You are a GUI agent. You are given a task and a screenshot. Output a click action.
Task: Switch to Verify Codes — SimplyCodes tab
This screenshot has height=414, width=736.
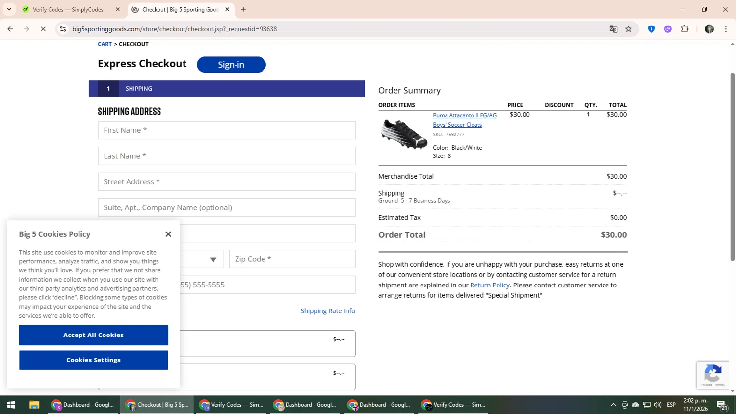click(68, 9)
